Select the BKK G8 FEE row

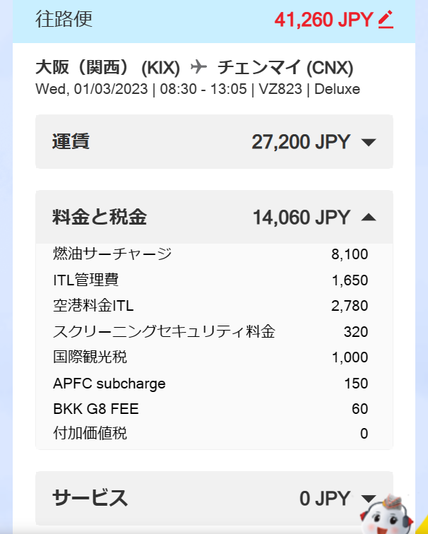(x=96, y=409)
